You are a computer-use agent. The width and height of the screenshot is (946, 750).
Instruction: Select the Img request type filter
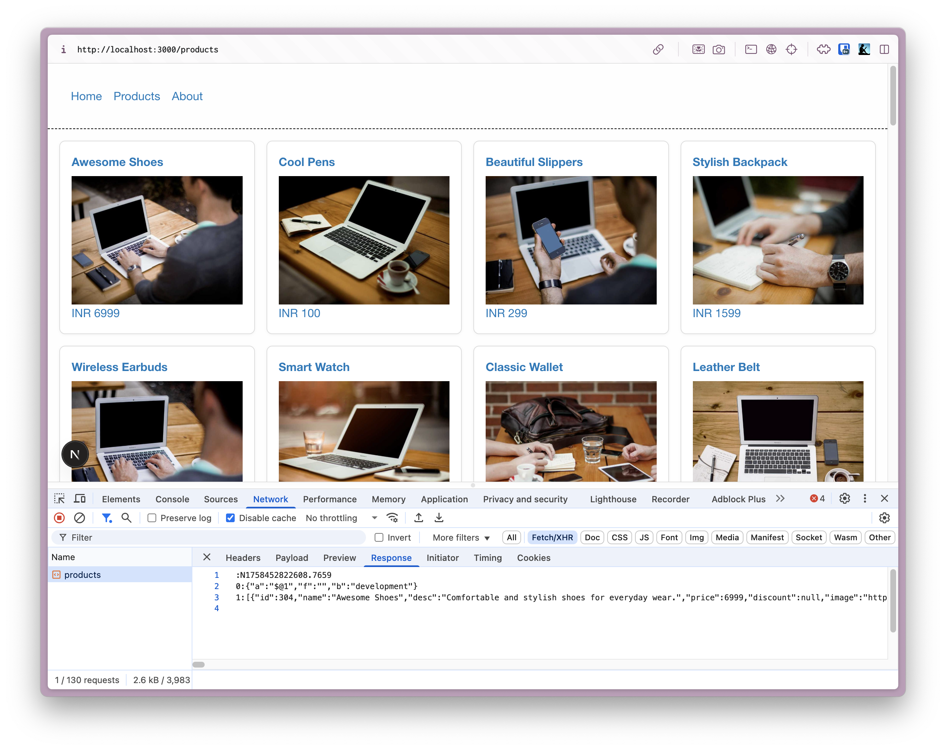pyautogui.click(x=696, y=538)
